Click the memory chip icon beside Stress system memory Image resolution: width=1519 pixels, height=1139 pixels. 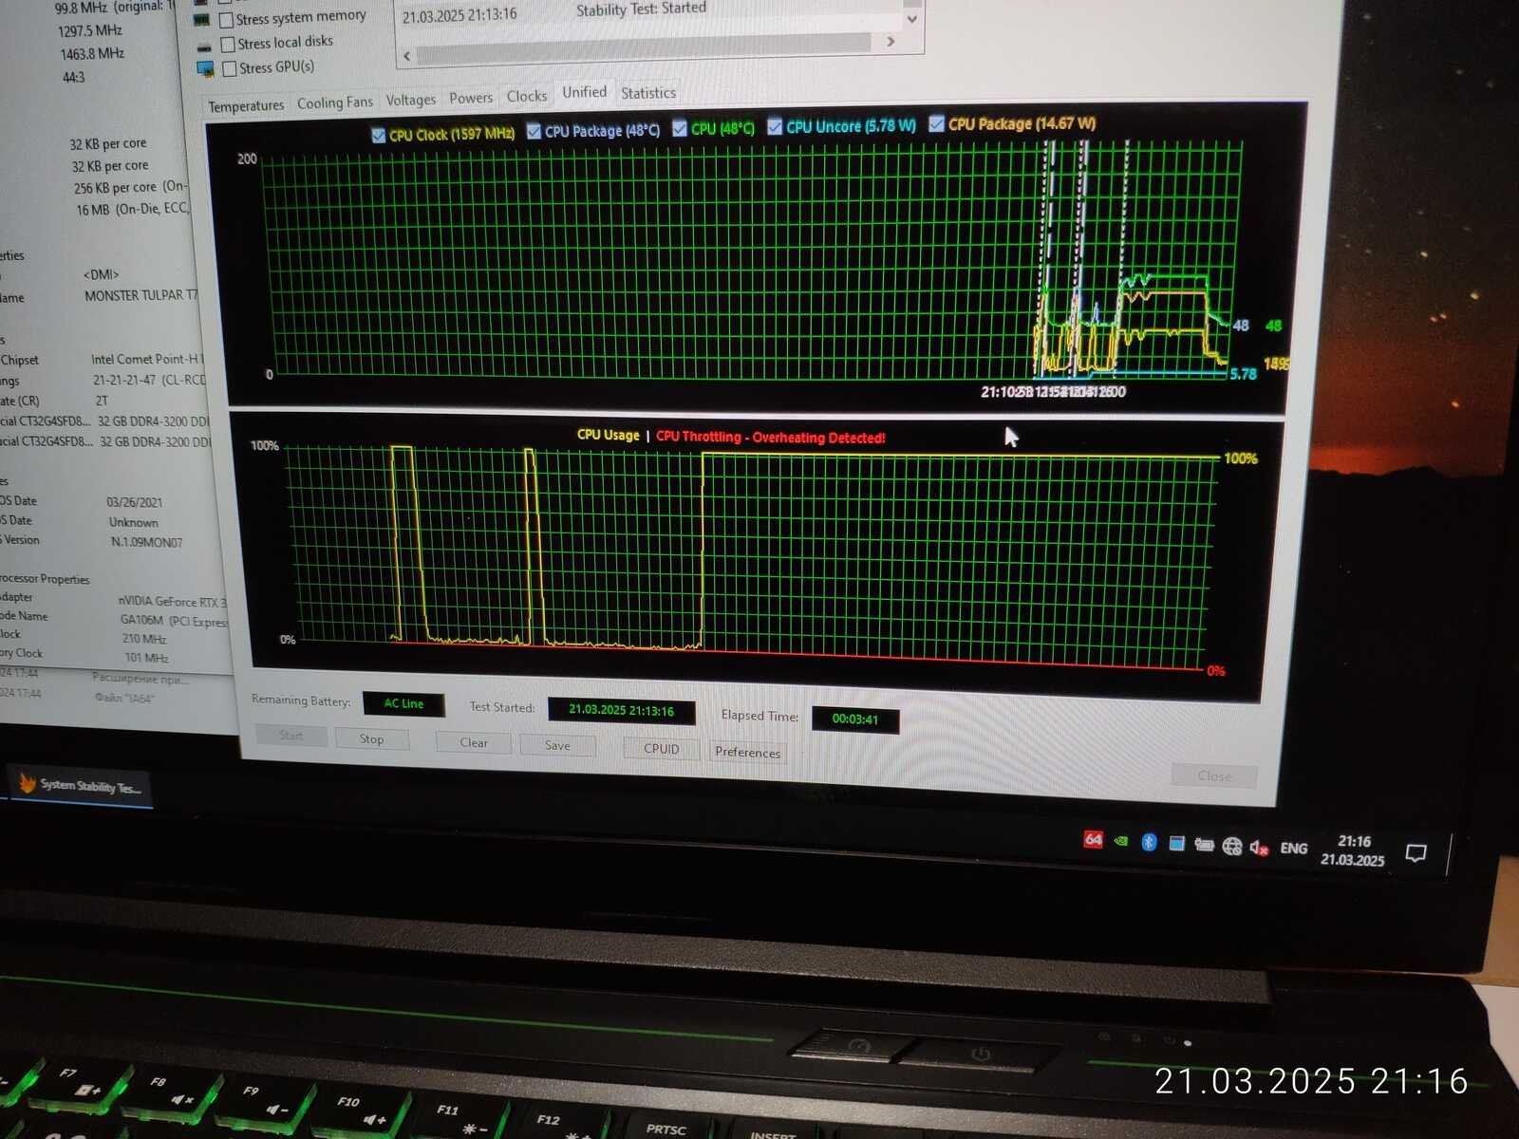[201, 20]
